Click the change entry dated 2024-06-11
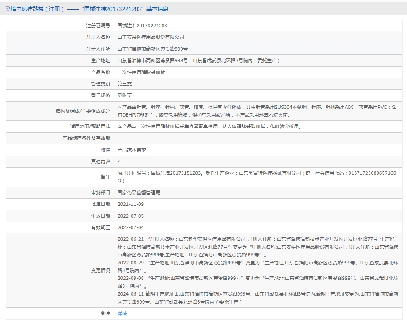 tap(258, 298)
